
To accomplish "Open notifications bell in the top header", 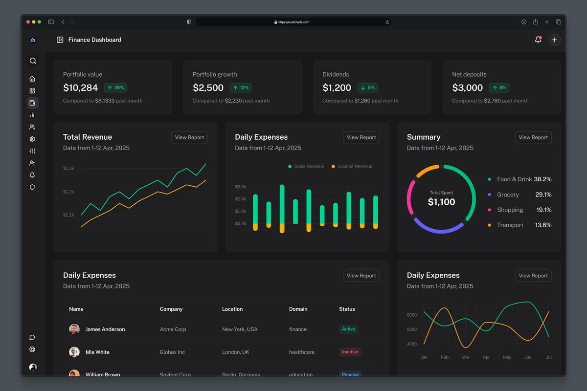I will 538,40.
